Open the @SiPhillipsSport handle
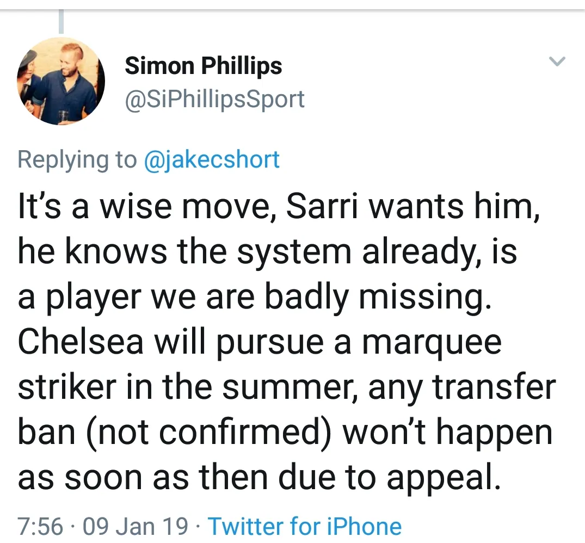 [214, 99]
